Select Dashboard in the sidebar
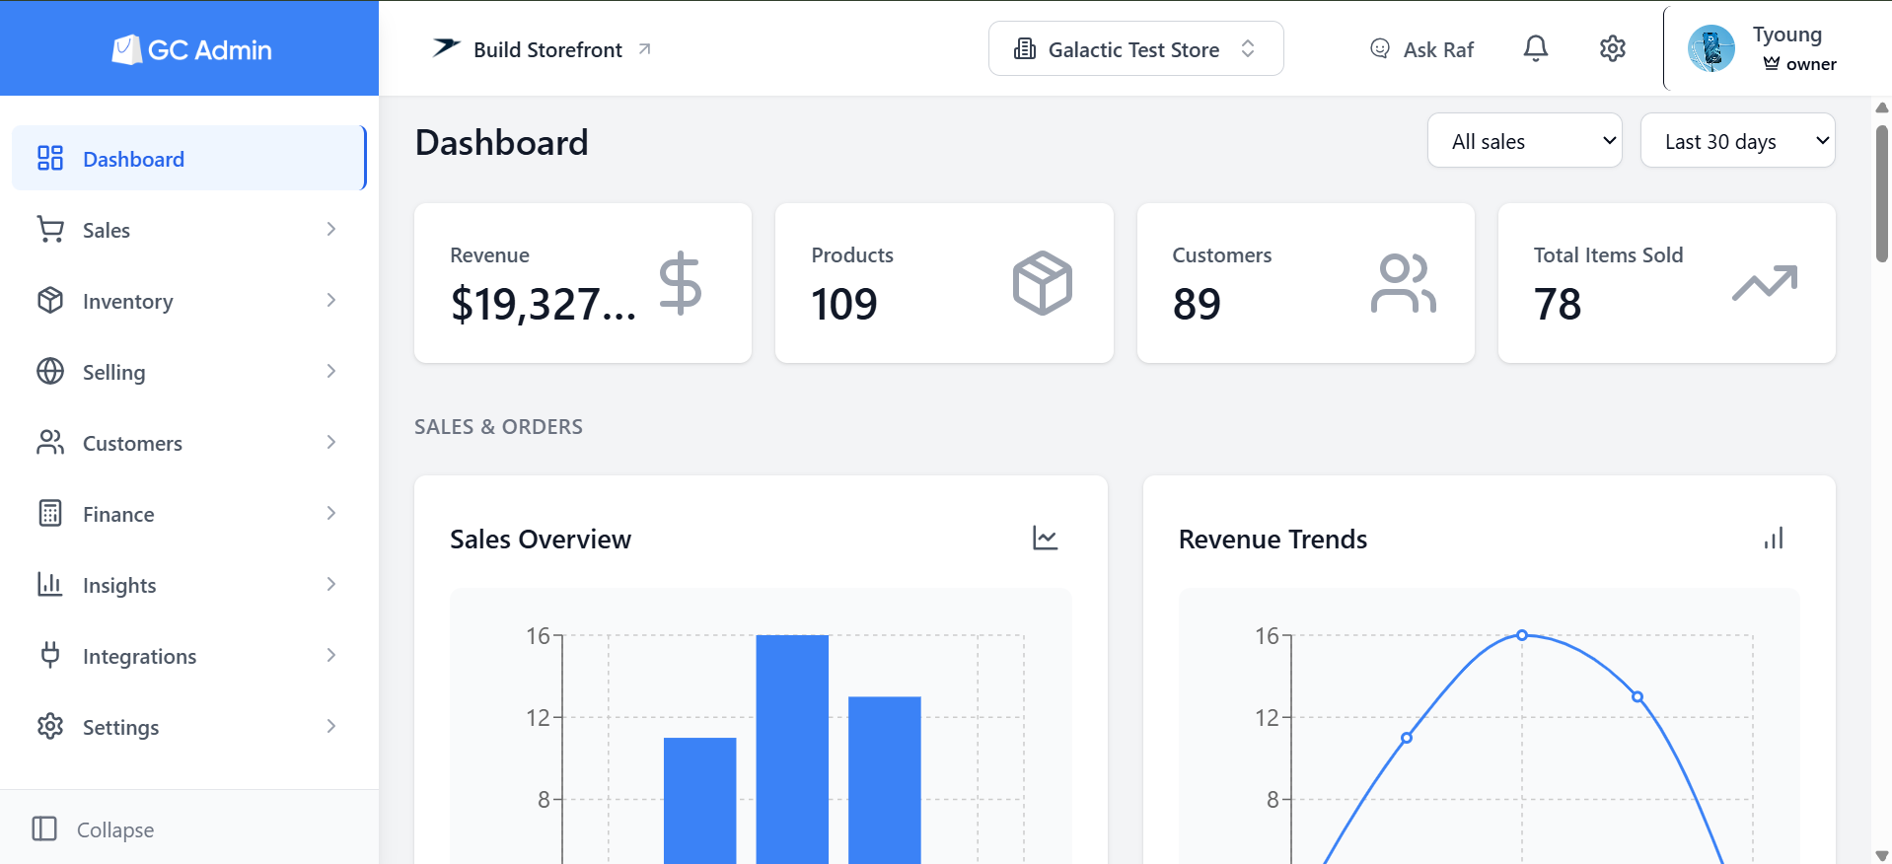1892x864 pixels. coord(188,158)
